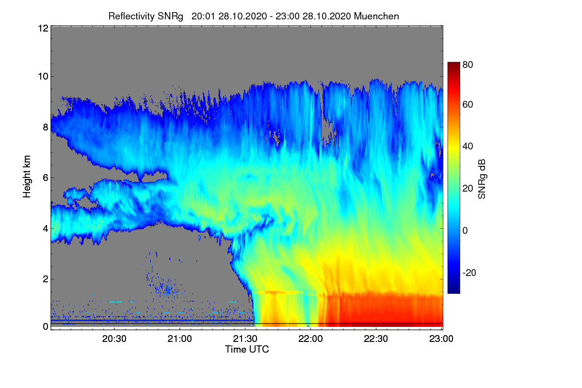Screen dimensions: 582x388
Task: Click the 22:00 time tick label
Action: pos(311,339)
